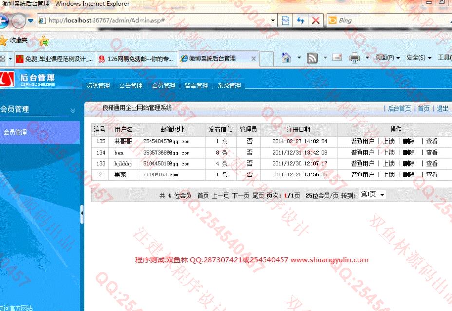This screenshot has width=452, height=311.
Task: Click 查看 for user 黑宛
Action: pyautogui.click(x=432, y=174)
